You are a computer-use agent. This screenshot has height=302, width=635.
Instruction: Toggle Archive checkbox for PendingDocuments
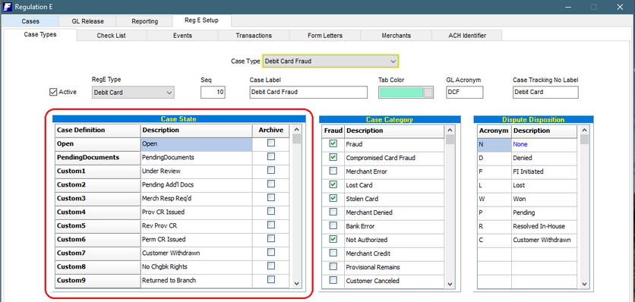point(271,156)
